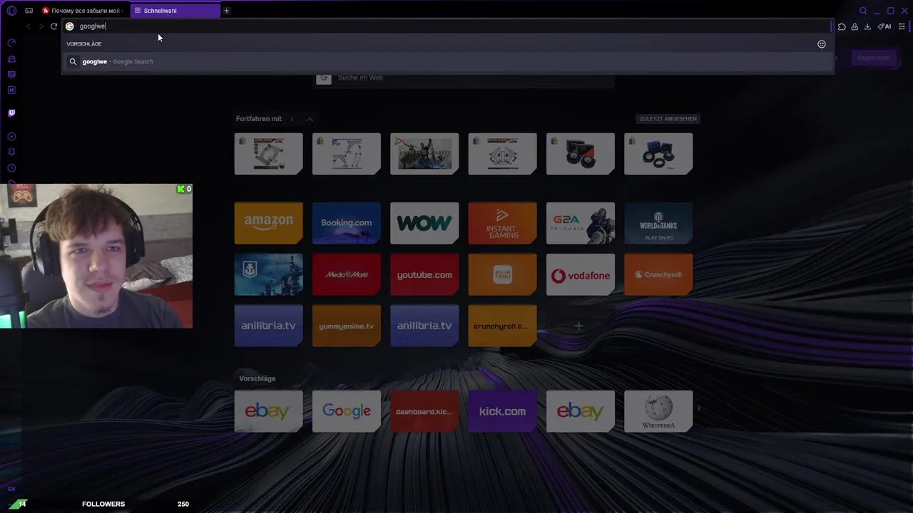Open the Wikipedia suggestion tile
This screenshot has height=513, width=913.
658,411
